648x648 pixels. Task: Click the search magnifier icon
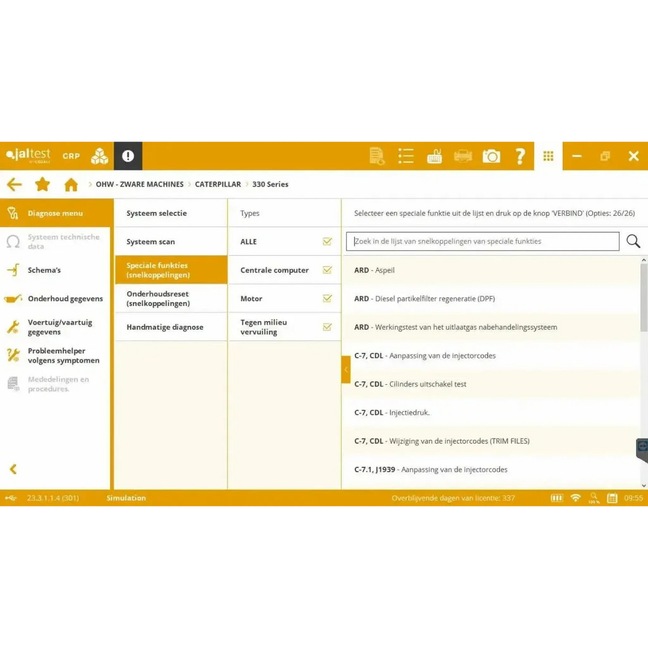(633, 241)
